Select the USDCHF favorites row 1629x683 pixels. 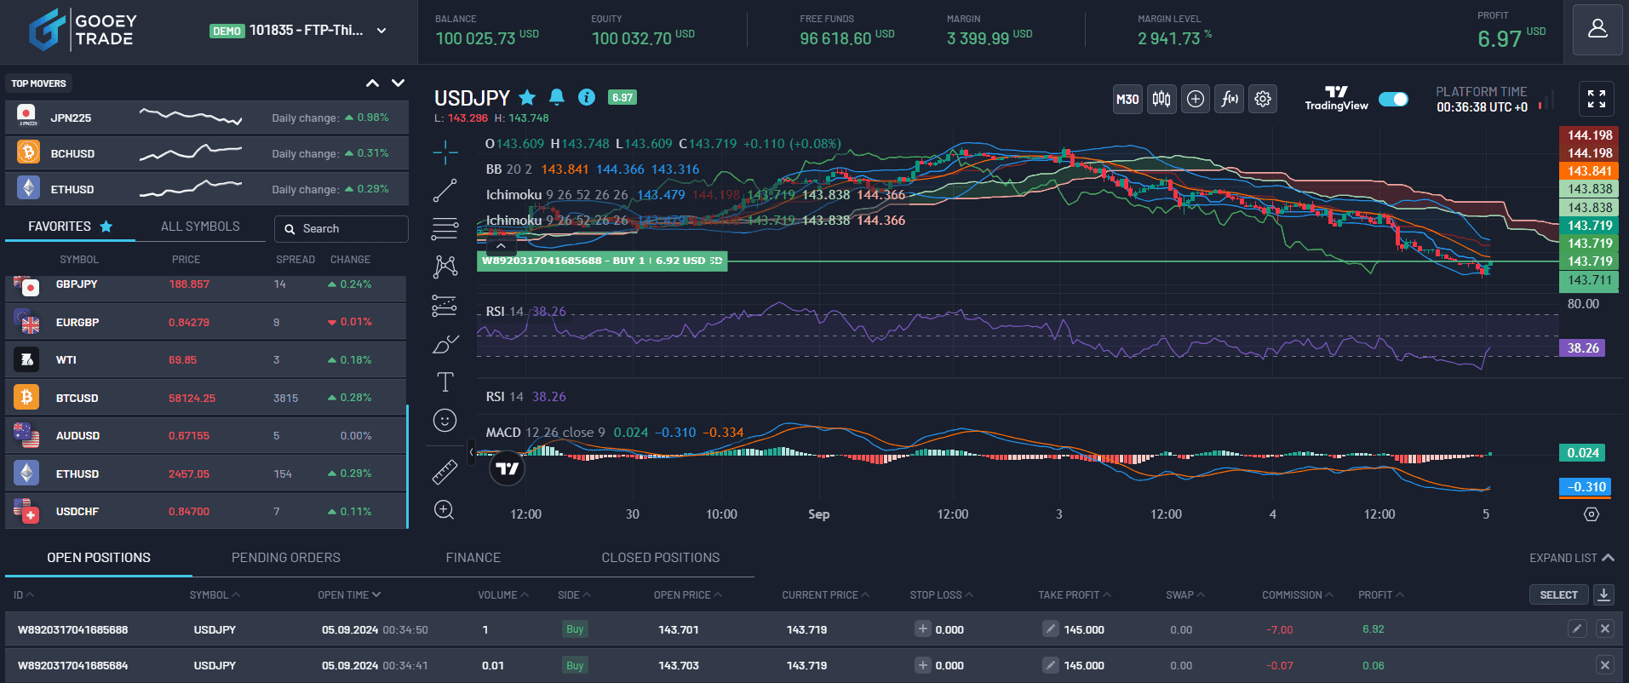[206, 511]
